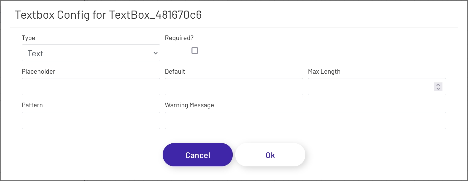The image size is (468, 181).
Task: Confirm the textbox configuration with Ok
Action: [x=270, y=155]
